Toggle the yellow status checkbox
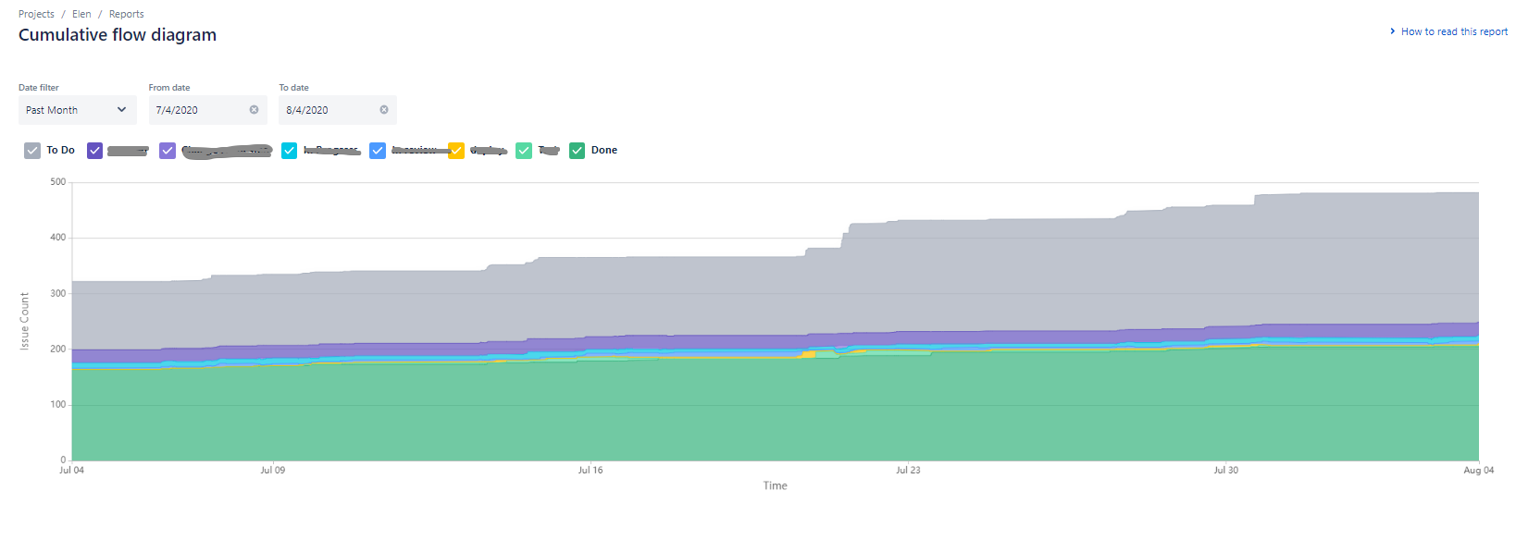1516x552 pixels. point(456,151)
